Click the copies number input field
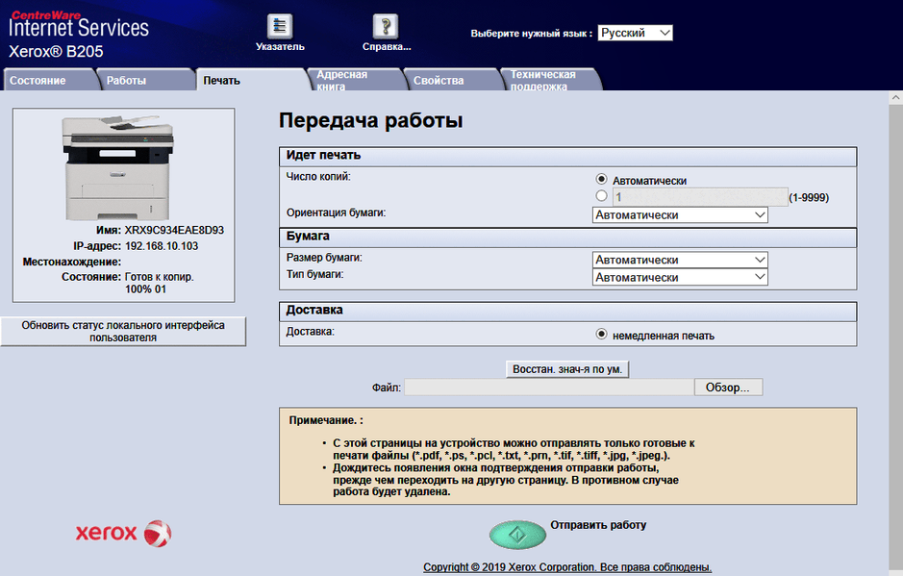The width and height of the screenshot is (903, 576). click(700, 197)
